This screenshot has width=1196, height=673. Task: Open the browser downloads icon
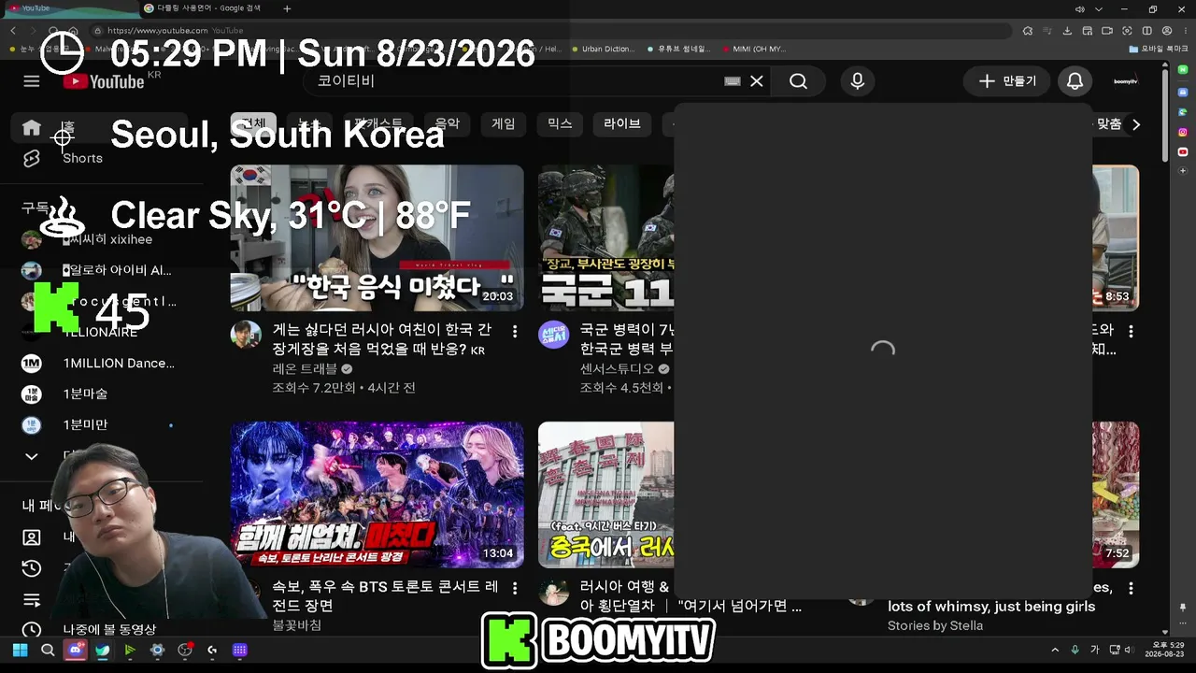(1068, 31)
